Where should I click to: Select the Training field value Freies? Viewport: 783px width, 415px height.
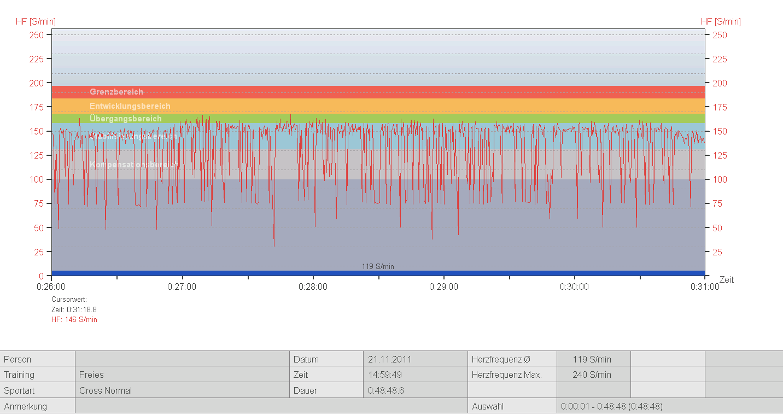[x=91, y=375]
